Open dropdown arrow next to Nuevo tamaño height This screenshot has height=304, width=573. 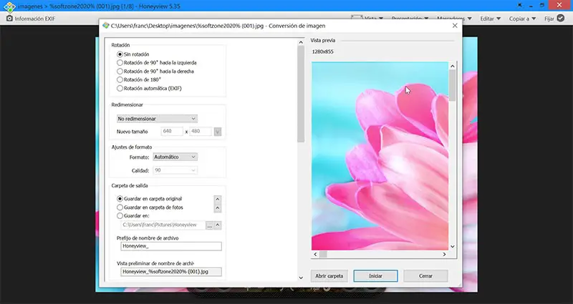click(218, 132)
